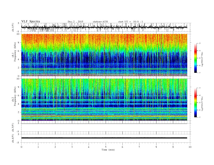This screenshot has width=214, height=165.
Task: Click the 'station=ATH' label
Action: click(x=100, y=22)
